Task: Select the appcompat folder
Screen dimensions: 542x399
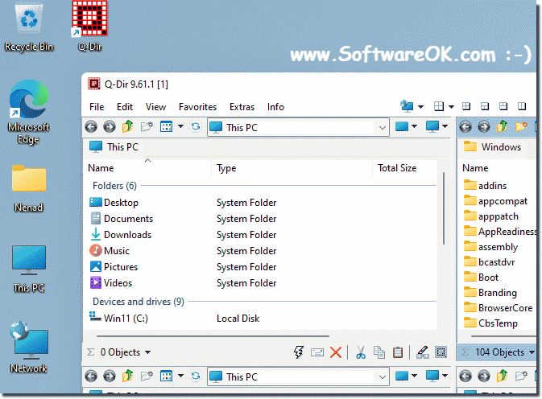Action: pyautogui.click(x=495, y=201)
